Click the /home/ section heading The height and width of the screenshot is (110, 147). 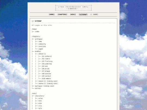34,29
